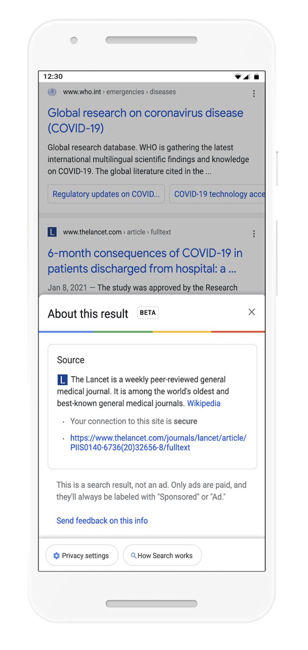Click the WHO favicon icon
This screenshot has width=308, height=650.
pos(52,92)
